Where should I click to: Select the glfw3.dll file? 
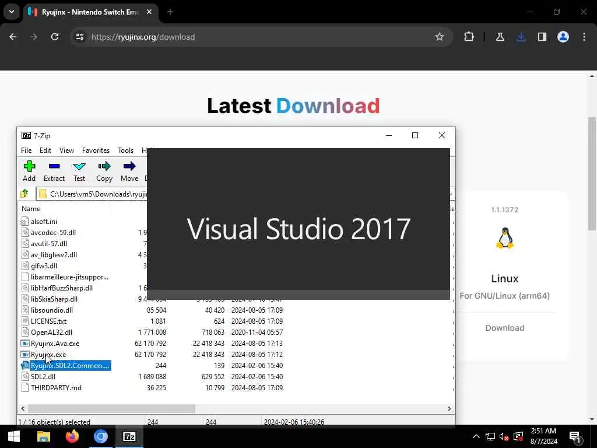(44, 266)
